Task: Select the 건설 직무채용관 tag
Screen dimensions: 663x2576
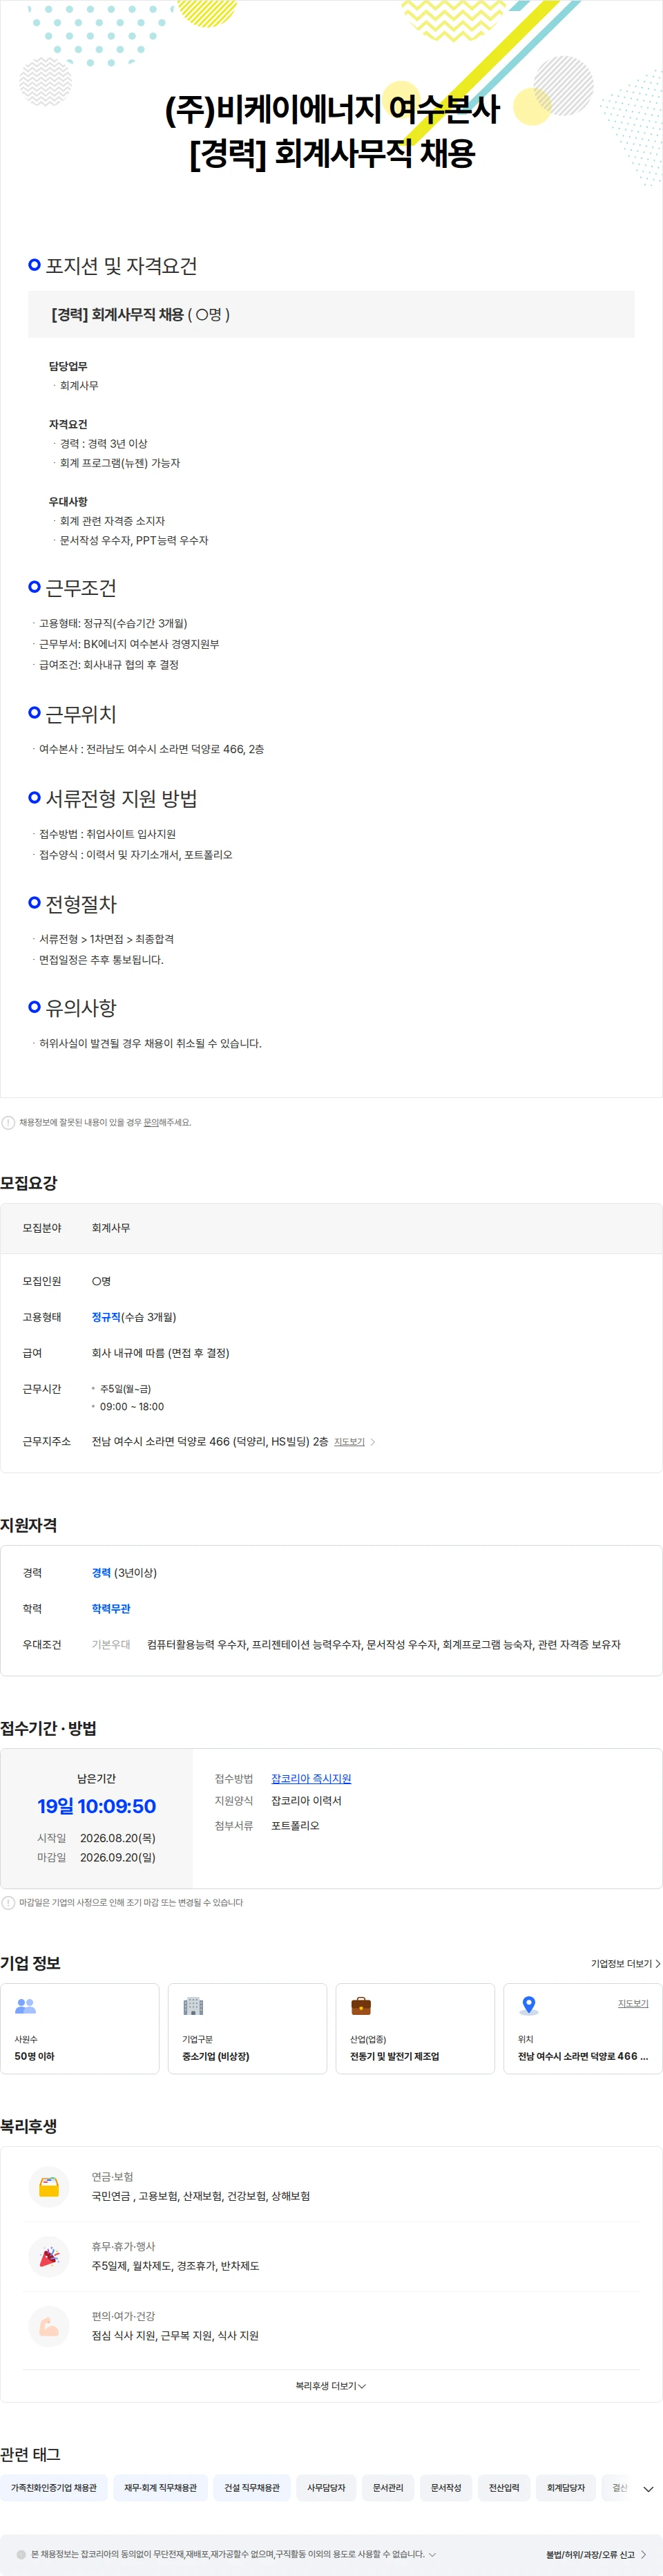Action: click(x=252, y=2487)
